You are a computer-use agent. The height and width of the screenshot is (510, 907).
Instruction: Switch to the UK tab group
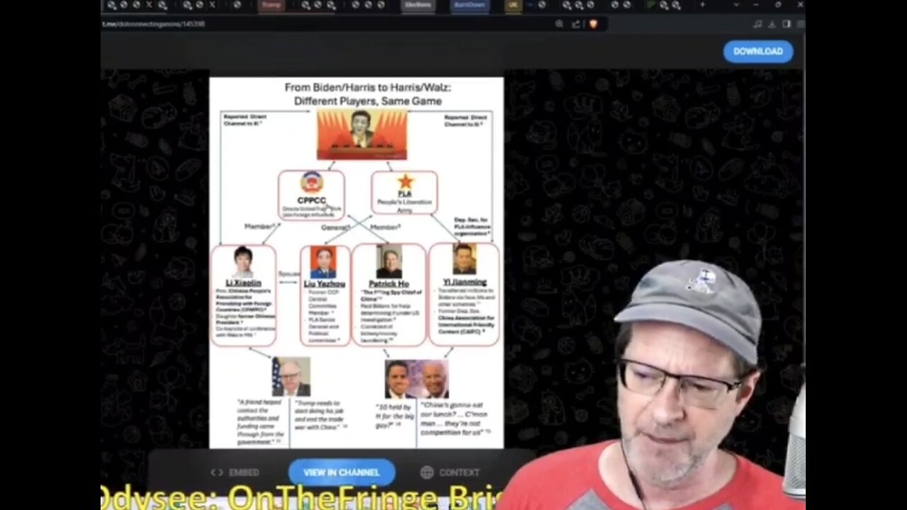tap(512, 5)
